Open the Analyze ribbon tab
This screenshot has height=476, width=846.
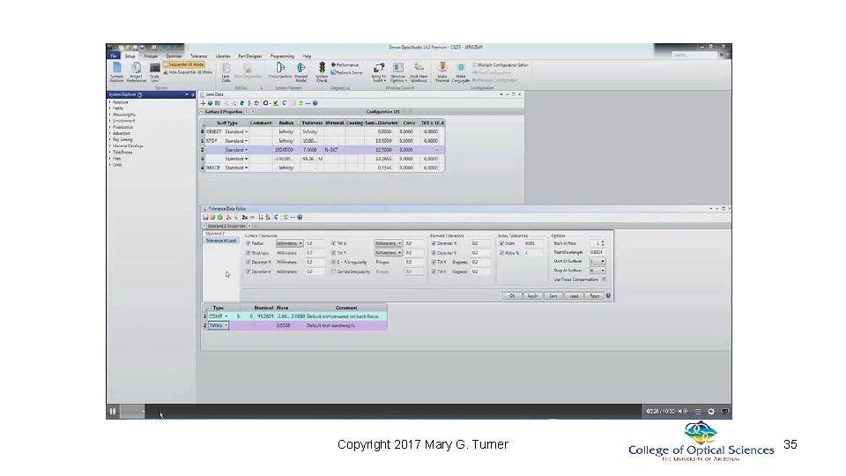(x=151, y=56)
